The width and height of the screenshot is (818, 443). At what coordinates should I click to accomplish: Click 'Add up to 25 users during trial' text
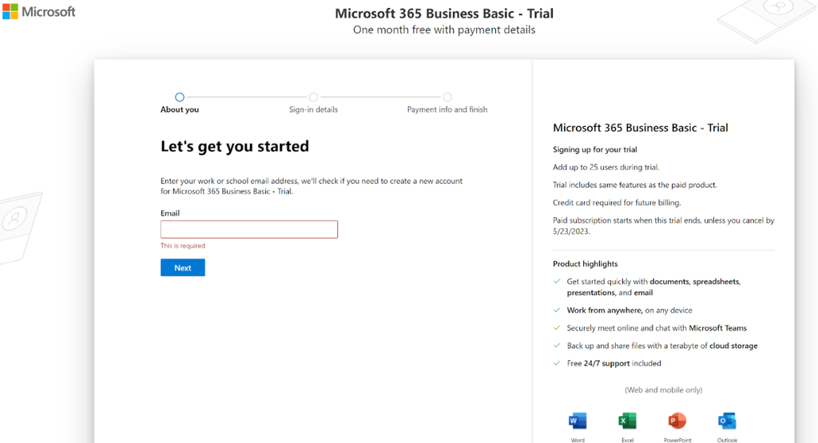pos(606,168)
